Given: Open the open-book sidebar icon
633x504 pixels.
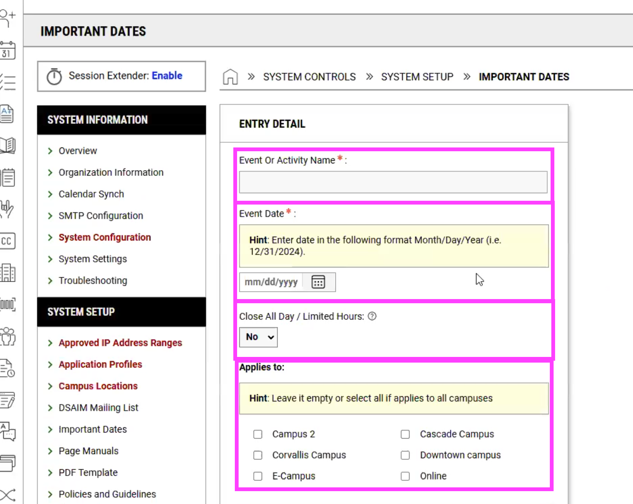Looking at the screenshot, I should (x=8, y=146).
